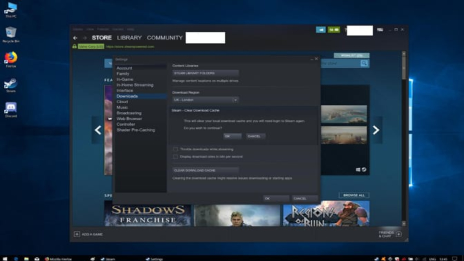The image size is (464, 261).
Task: Open the COMMUNITY tab
Action: pyautogui.click(x=165, y=38)
